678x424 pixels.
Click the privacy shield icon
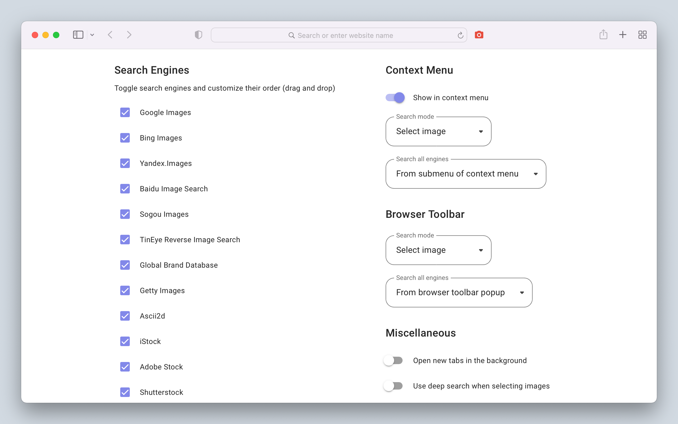pyautogui.click(x=198, y=35)
